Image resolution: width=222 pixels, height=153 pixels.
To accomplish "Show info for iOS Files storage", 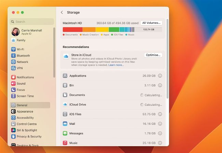I will pos(160,114).
